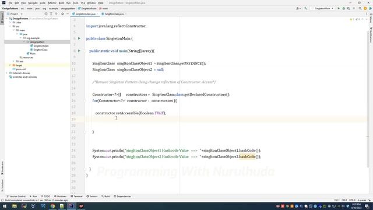Viewport: 373px width, 210px height.
Task: Select pom.xml in the project tree
Action: tap(20, 69)
